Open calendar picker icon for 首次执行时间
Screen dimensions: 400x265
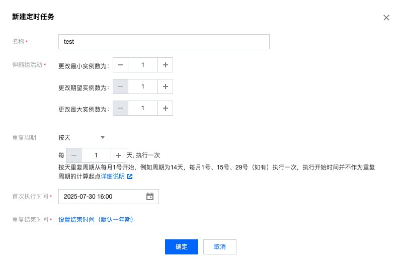click(x=149, y=197)
